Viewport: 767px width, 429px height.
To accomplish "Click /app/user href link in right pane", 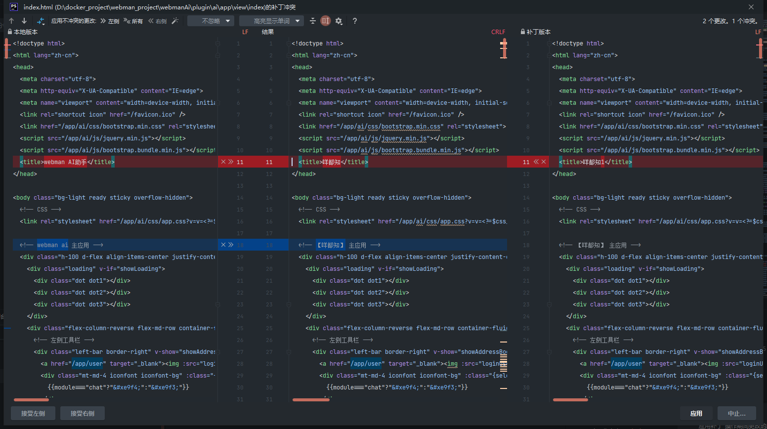I will point(626,364).
